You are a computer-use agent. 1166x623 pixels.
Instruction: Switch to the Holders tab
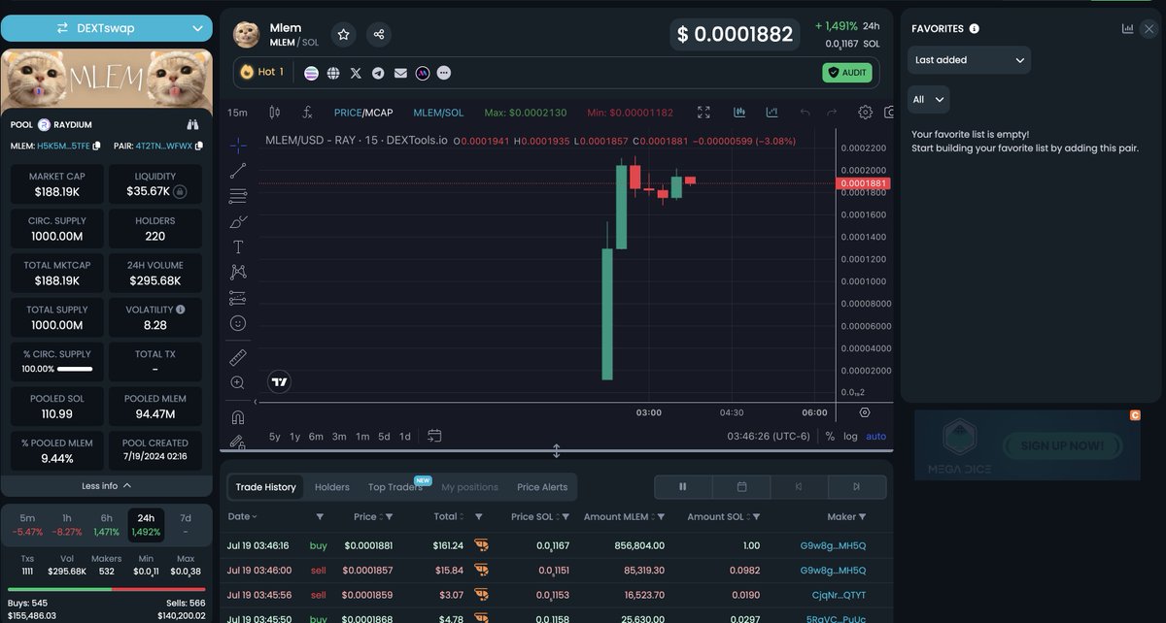coord(331,487)
